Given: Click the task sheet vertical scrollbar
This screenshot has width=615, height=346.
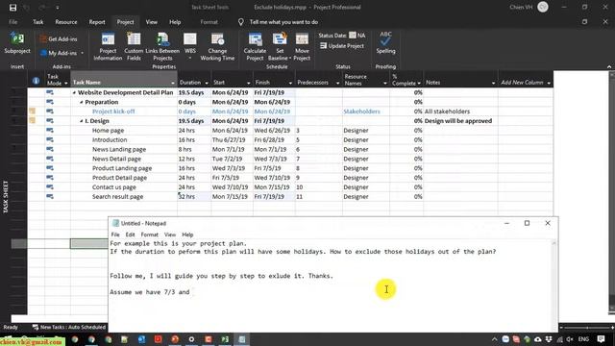Looking at the screenshot, I should 612,192.
